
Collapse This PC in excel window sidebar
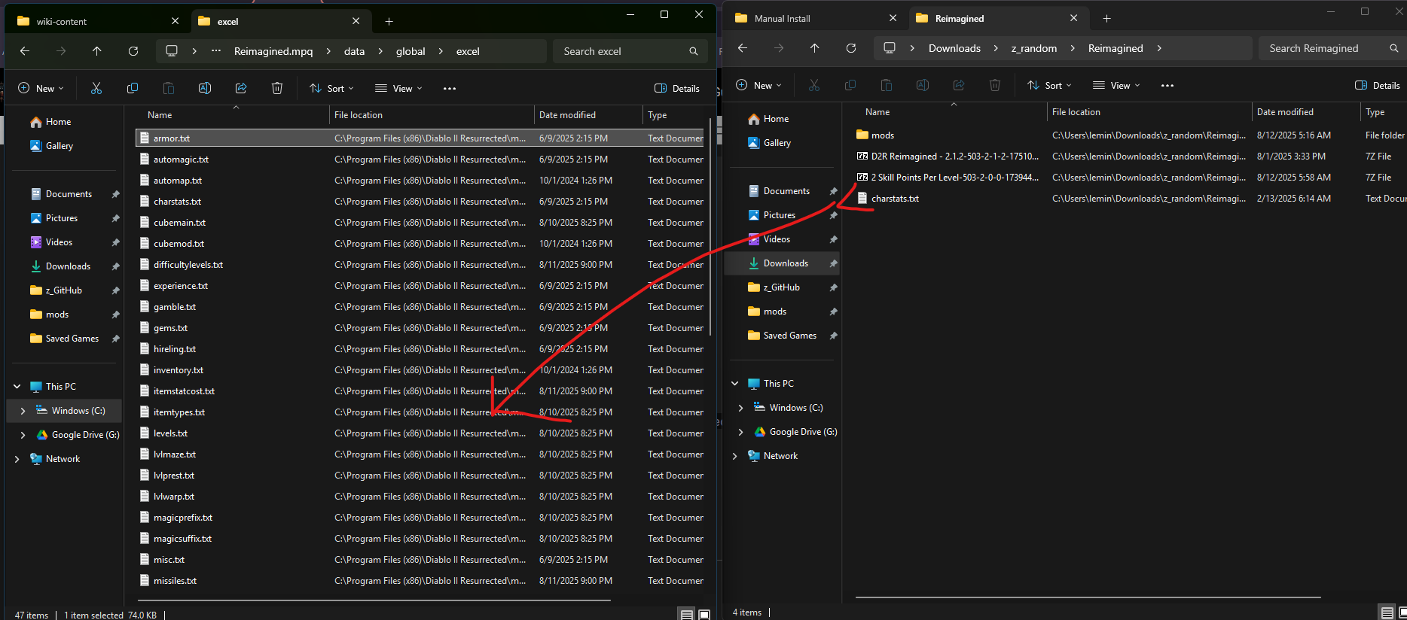(x=17, y=387)
